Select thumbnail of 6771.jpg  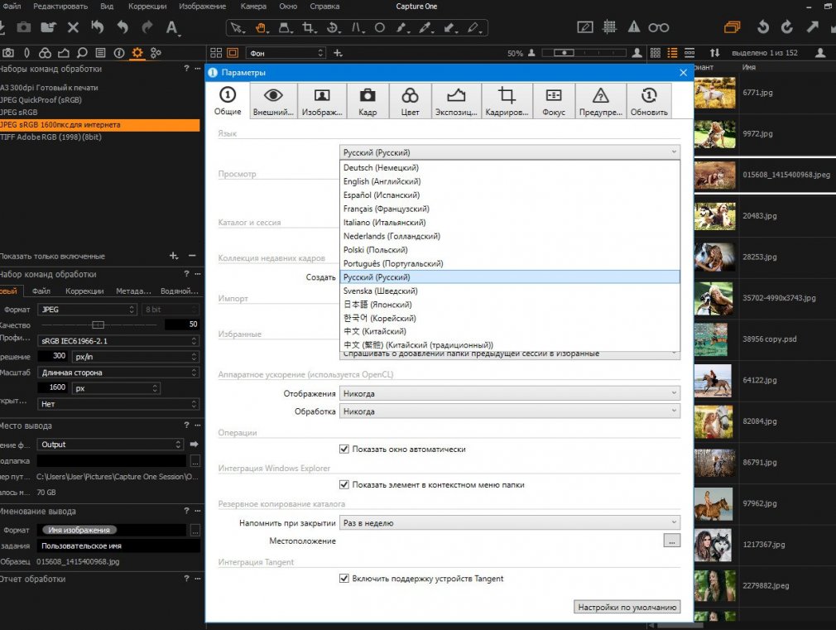click(714, 92)
